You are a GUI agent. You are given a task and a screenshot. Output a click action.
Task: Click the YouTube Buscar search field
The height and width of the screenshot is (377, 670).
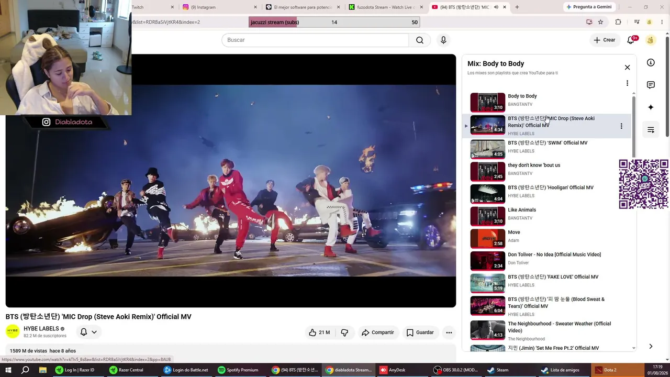(x=315, y=40)
